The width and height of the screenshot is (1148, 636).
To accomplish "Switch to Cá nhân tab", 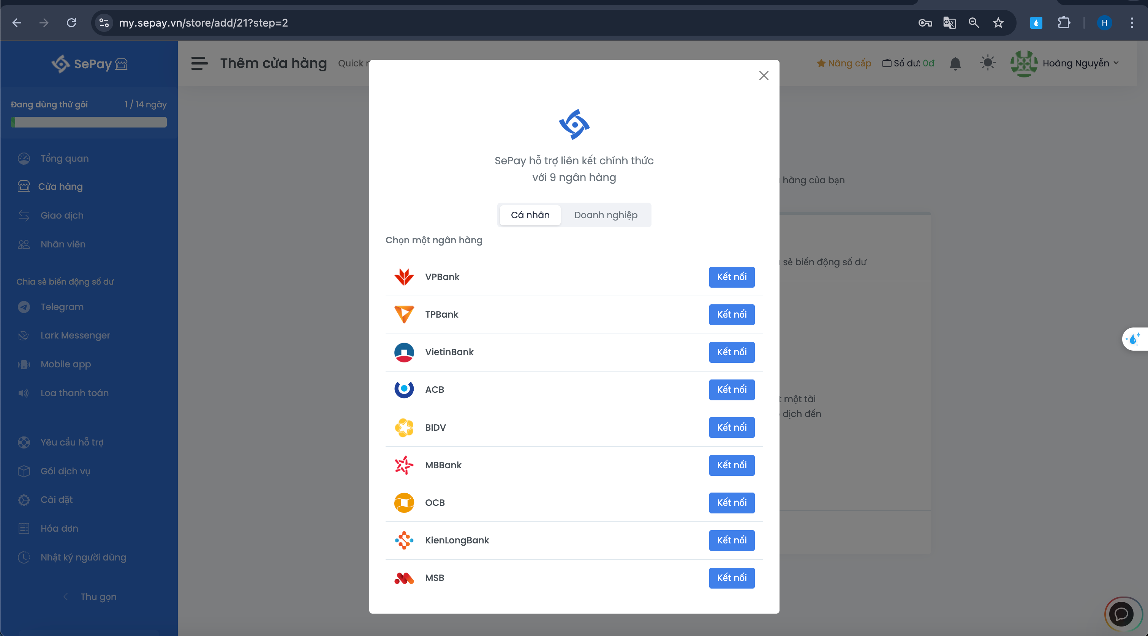I will click(530, 215).
